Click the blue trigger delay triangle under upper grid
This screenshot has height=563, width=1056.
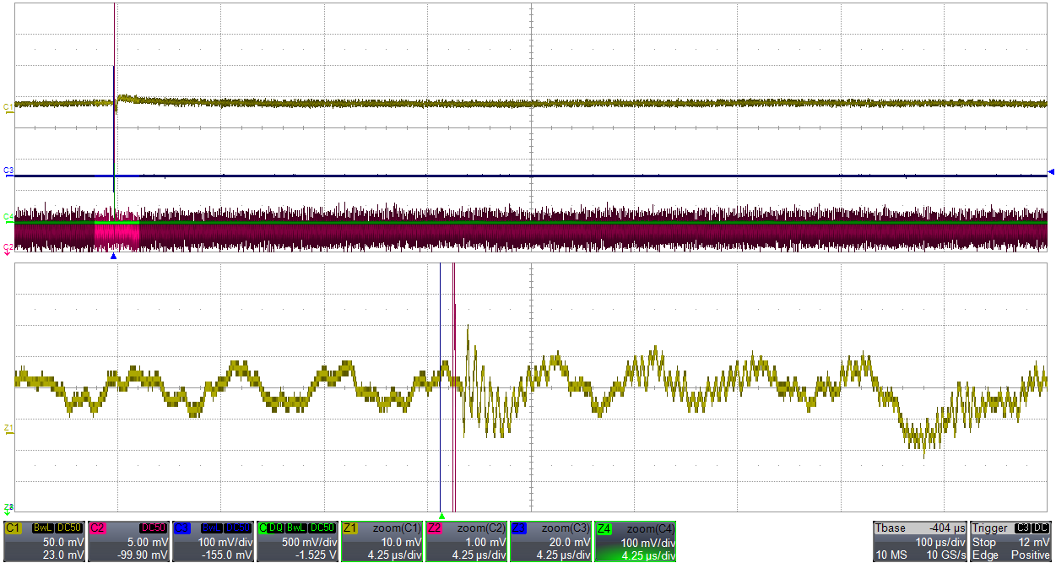[113, 256]
